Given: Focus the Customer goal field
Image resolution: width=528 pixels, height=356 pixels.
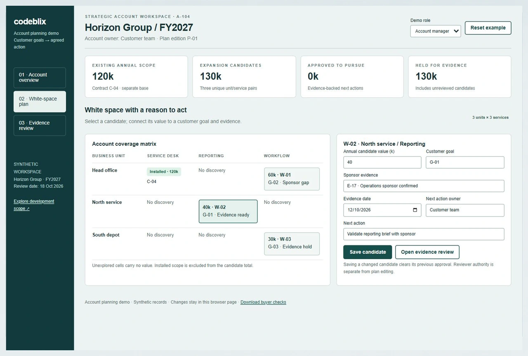Looking at the screenshot, I should (x=465, y=163).
